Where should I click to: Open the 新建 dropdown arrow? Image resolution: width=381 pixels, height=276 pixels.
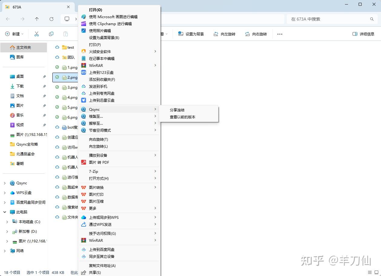[x=23, y=34]
